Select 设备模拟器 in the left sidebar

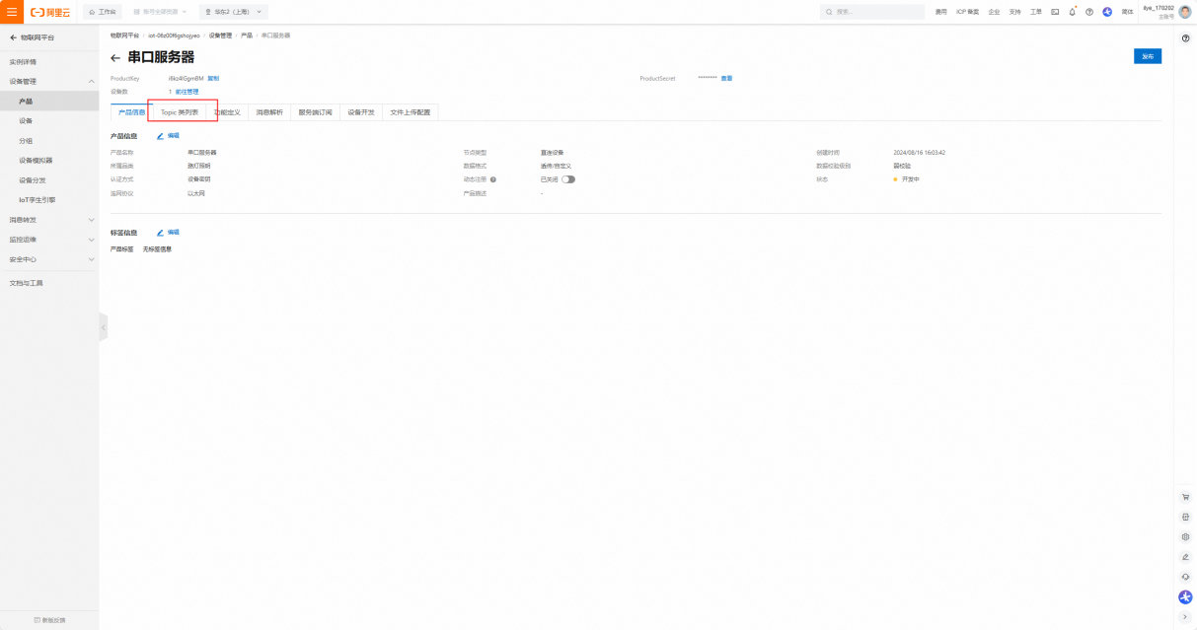(x=36, y=160)
